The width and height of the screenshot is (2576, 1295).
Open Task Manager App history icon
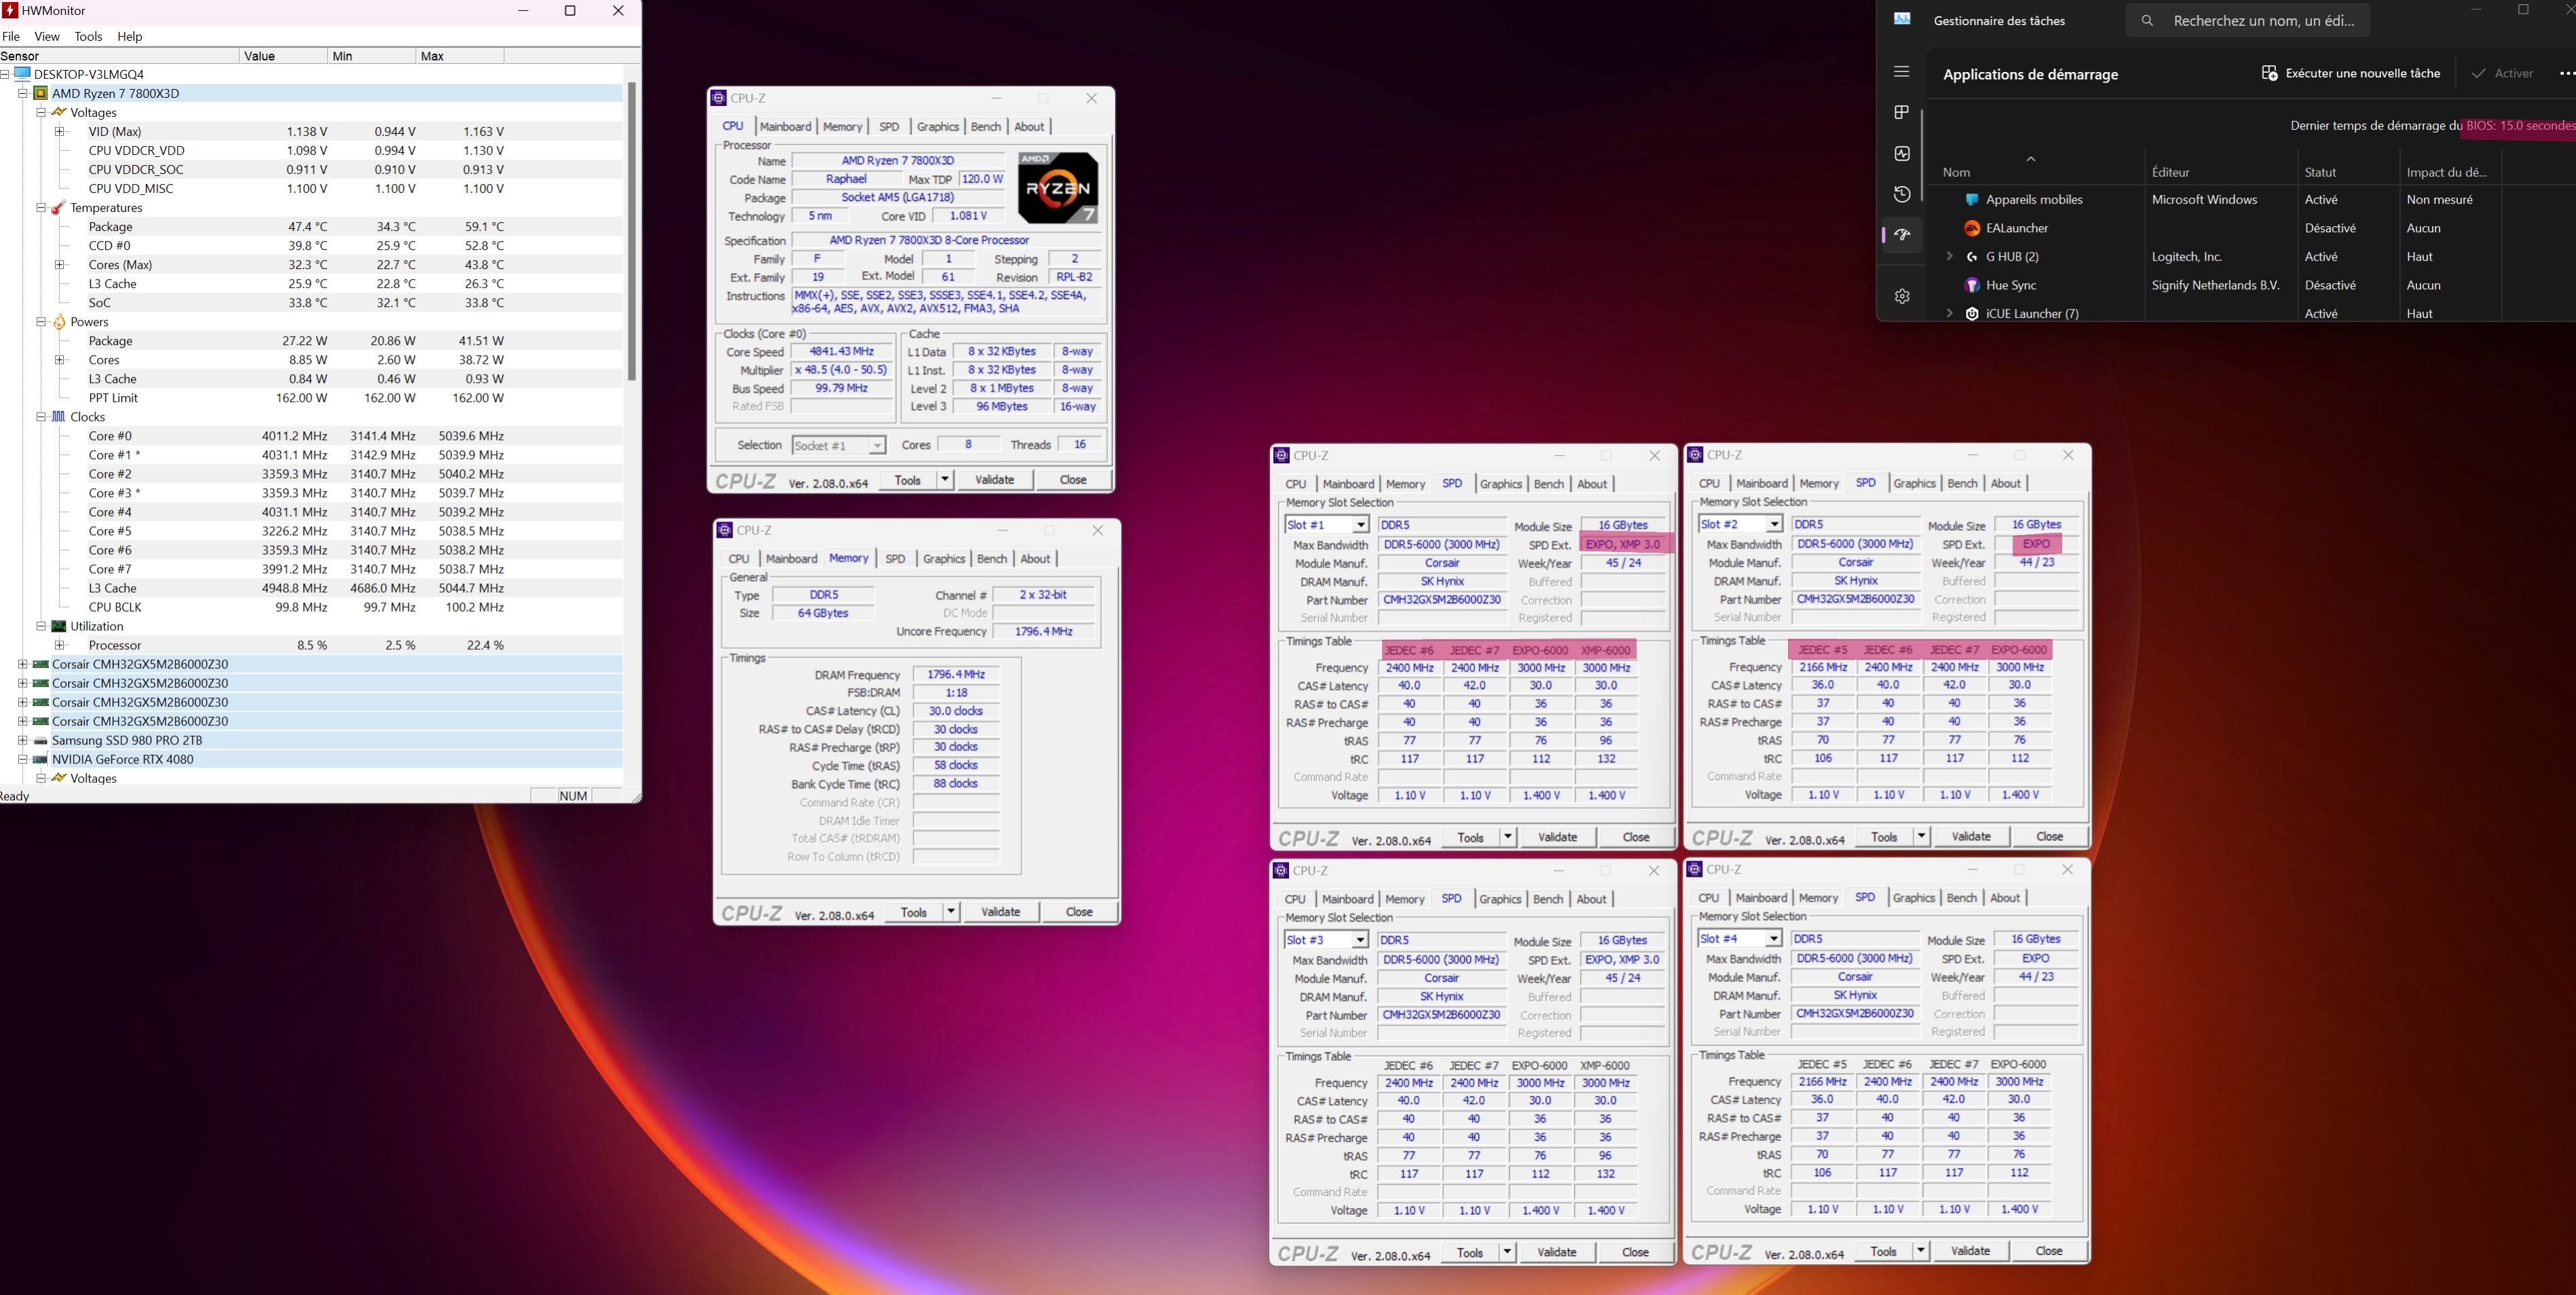click(x=1901, y=194)
